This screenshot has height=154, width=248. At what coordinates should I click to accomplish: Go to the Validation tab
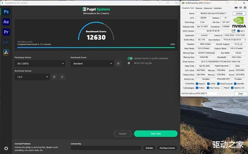[x=218, y=8]
